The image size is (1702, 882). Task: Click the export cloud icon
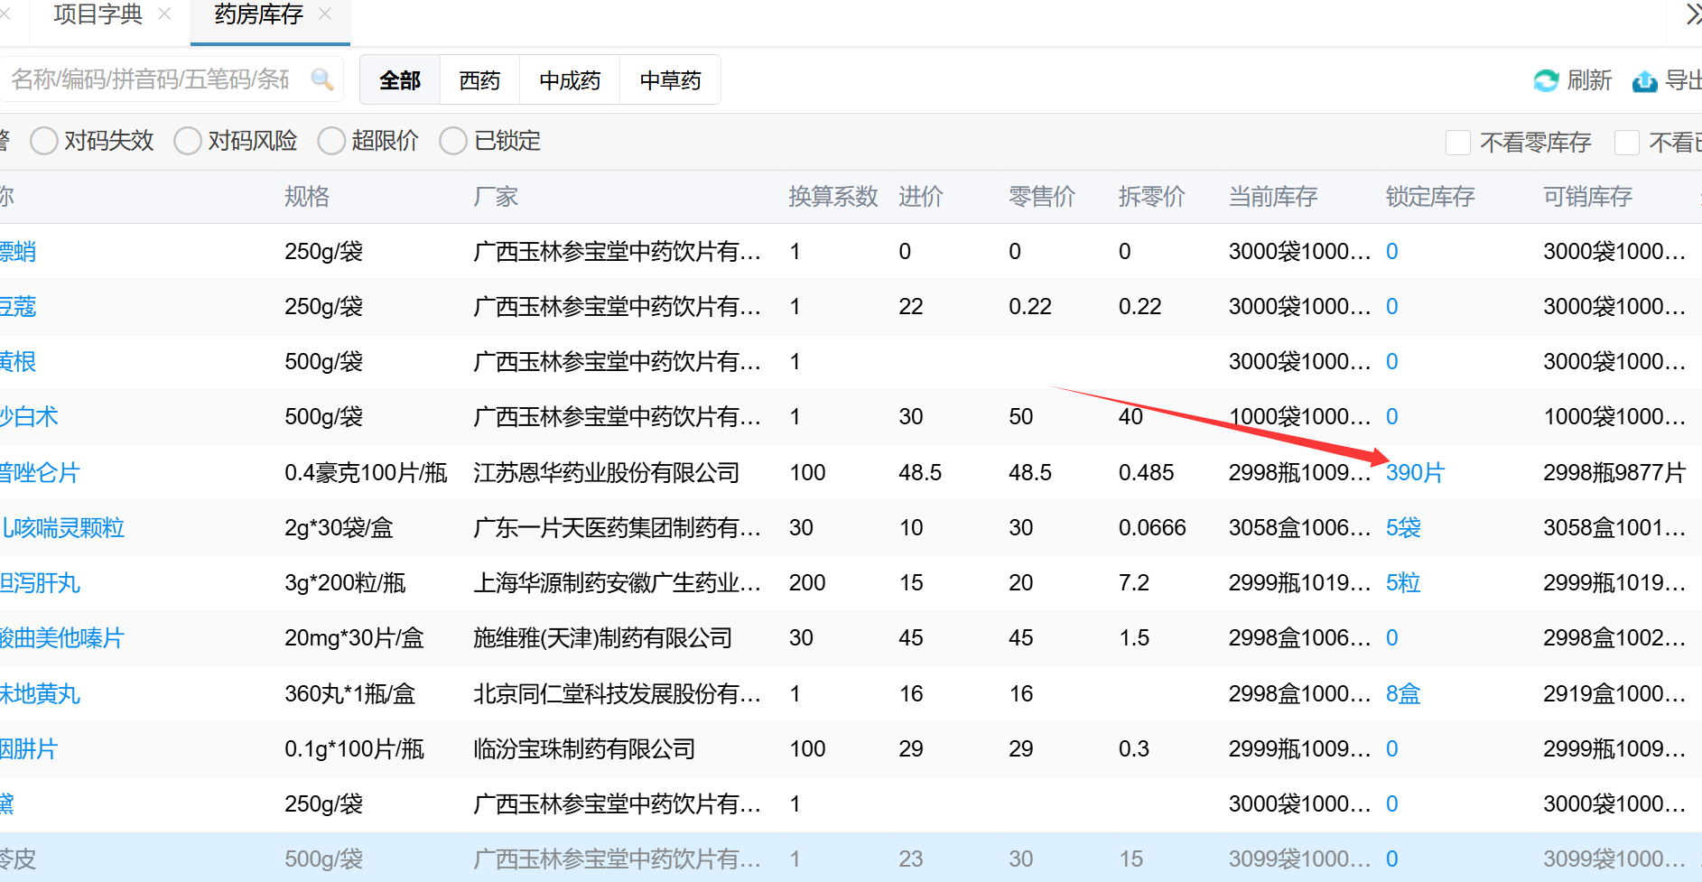(1644, 81)
